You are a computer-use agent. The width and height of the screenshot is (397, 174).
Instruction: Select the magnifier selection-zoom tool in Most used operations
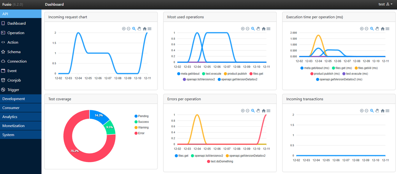point(253,29)
